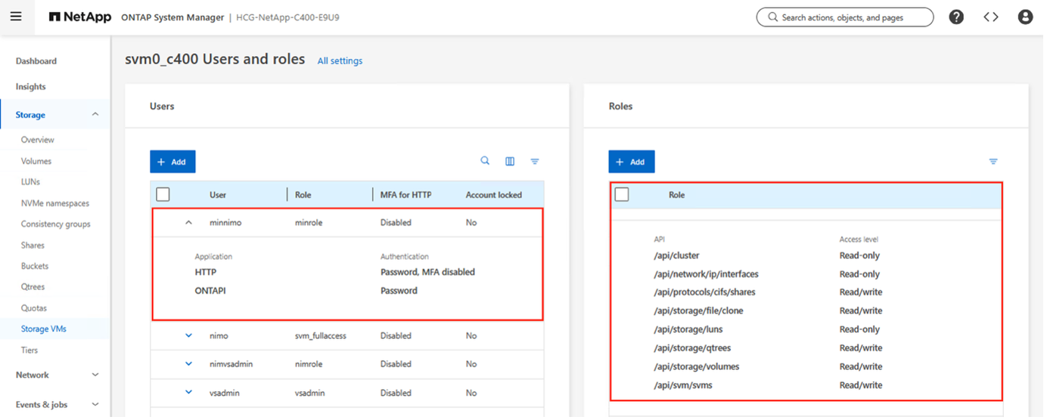Click the global search input field
Viewport: 1047px width, 420px height.
[x=844, y=17]
